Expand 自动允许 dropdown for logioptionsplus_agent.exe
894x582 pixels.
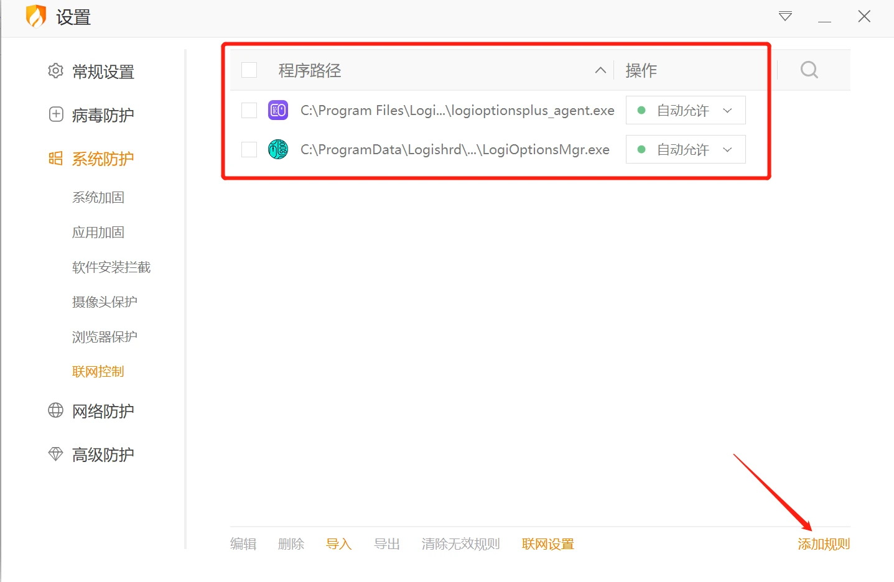pyautogui.click(x=686, y=110)
